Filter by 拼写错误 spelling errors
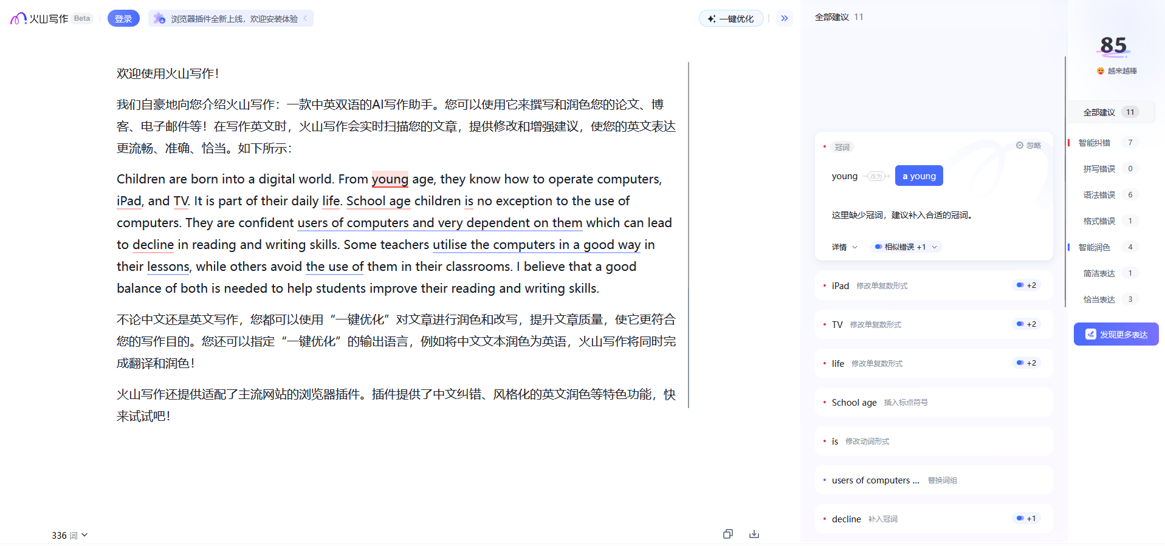1165x546 pixels. 1110,169
